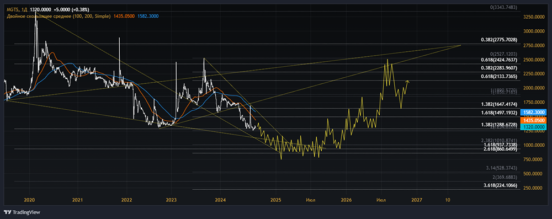The height and width of the screenshot is (219, 552).
Task: Select Fibonacci label 1.618(1497.1932)
Action: click(x=499, y=113)
